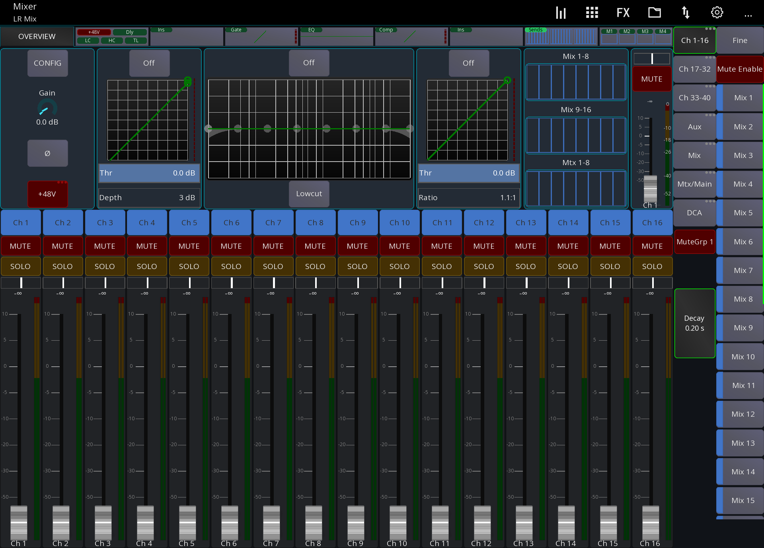Image resolution: width=764 pixels, height=548 pixels.
Task: Solo channel Ch 12
Action: tap(484, 266)
